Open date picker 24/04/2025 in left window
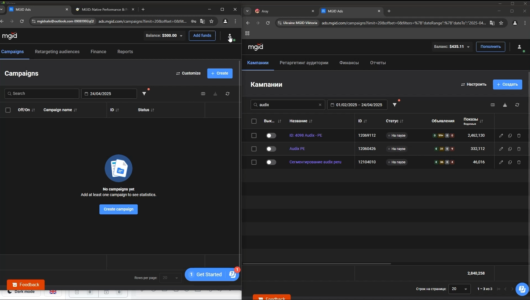 click(109, 94)
